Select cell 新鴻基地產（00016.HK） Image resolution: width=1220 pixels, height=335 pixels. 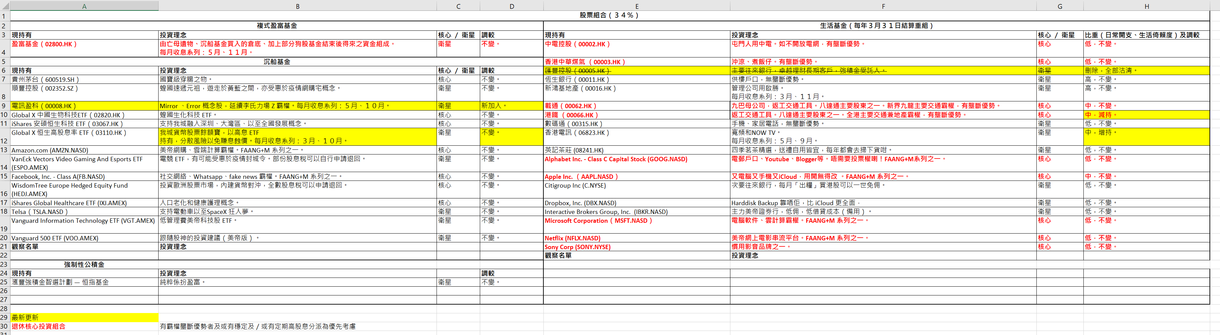click(636, 93)
